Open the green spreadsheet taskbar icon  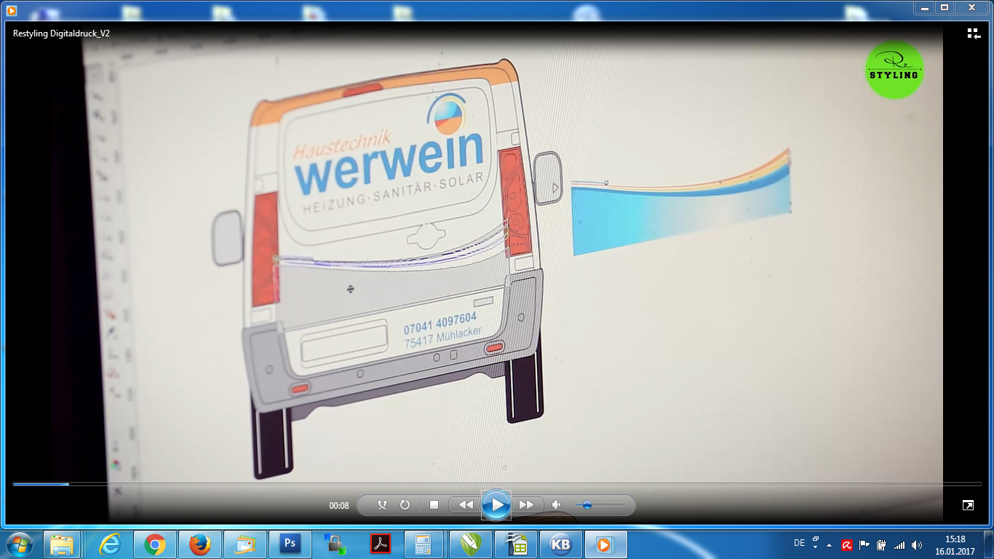515,544
